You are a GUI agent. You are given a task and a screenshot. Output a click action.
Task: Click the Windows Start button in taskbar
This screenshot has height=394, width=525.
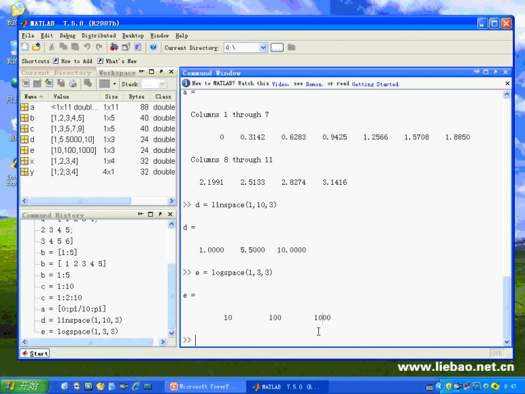(x=24, y=386)
